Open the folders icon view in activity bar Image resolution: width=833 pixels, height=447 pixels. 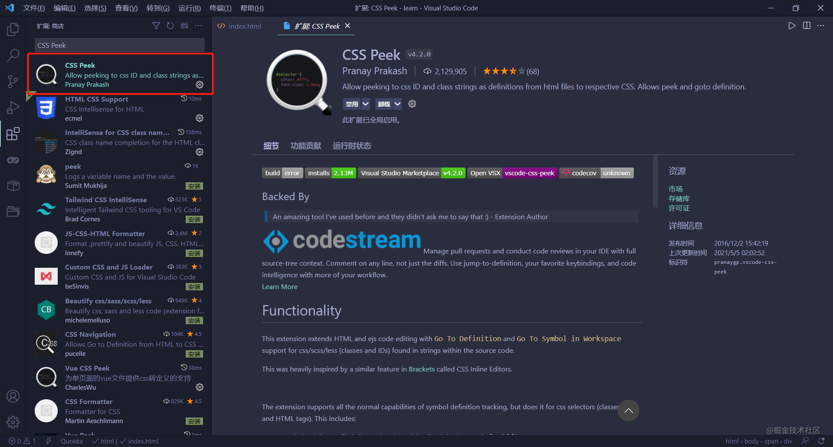click(x=13, y=211)
